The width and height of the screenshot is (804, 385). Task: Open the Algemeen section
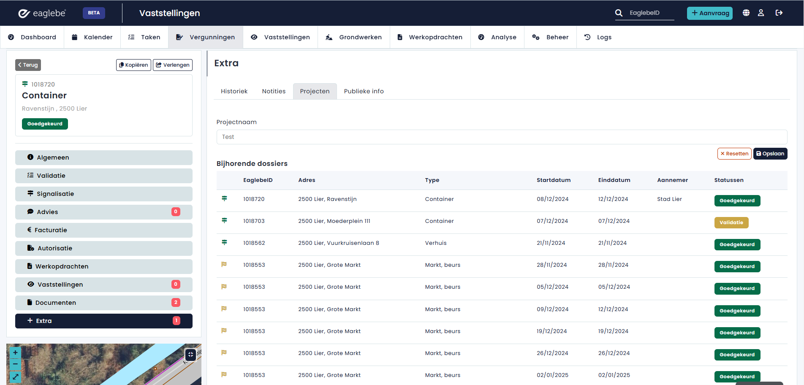[x=104, y=157]
